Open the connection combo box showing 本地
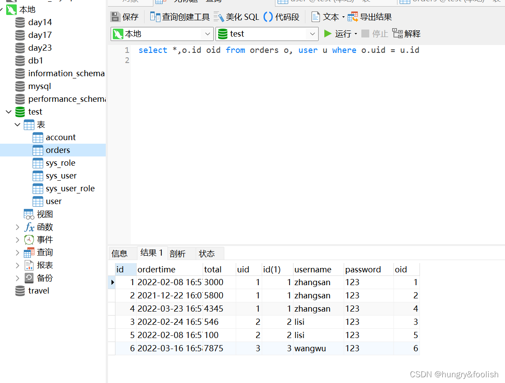This screenshot has width=505, height=383. point(162,34)
